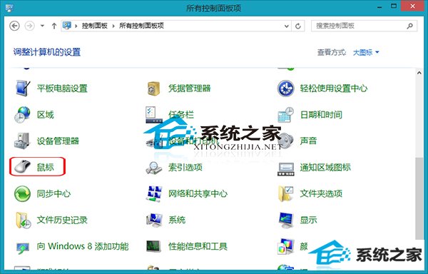Open the 系统 computer icon
Viewport: 428px width, 274px height.
[x=154, y=220]
